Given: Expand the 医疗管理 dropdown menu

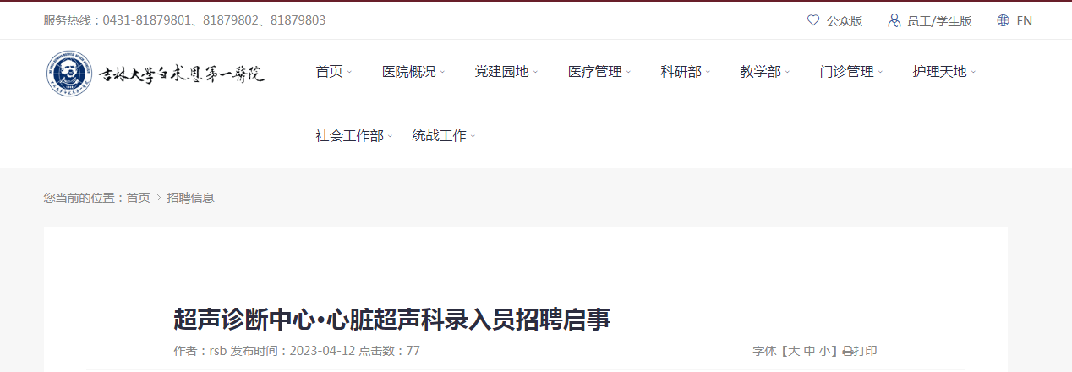Looking at the screenshot, I should coord(599,72).
